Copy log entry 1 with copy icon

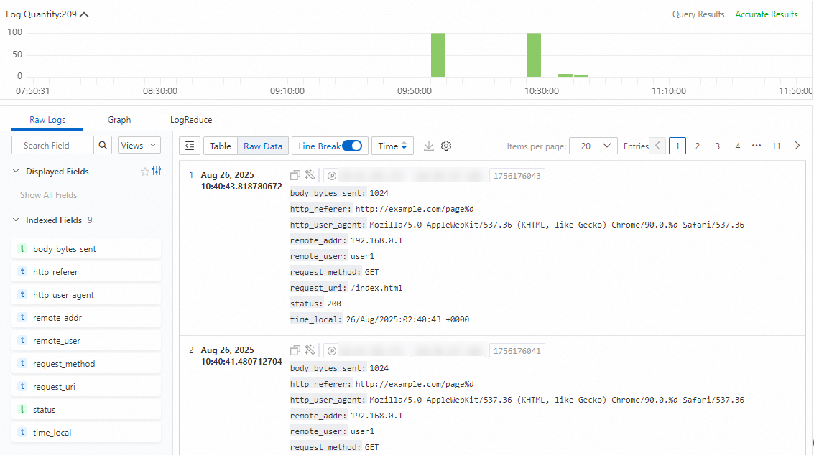tap(295, 175)
